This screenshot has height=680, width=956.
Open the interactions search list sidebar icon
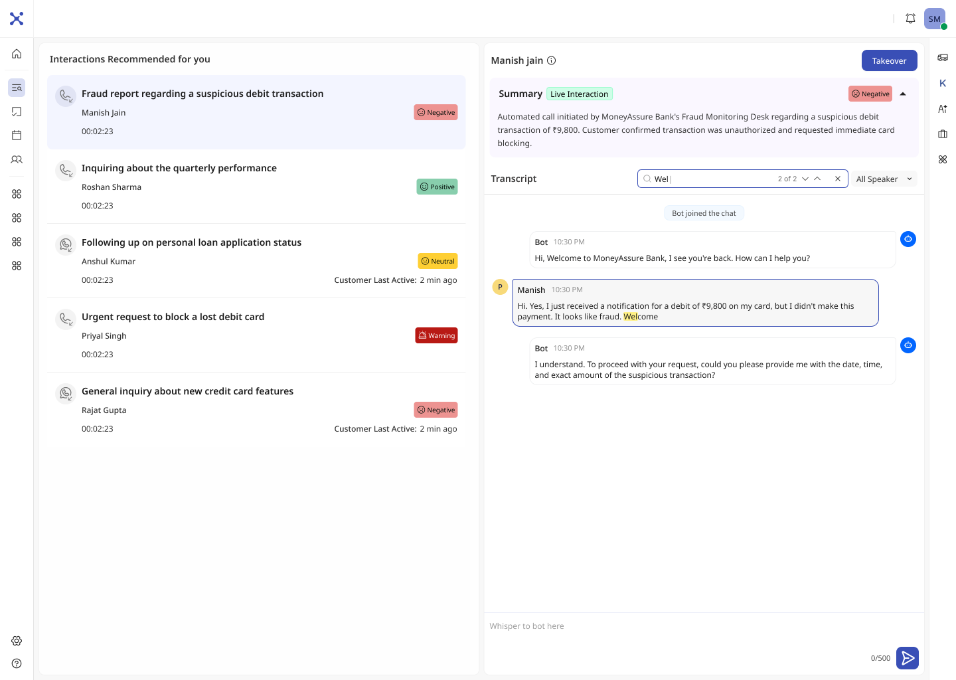tap(17, 88)
